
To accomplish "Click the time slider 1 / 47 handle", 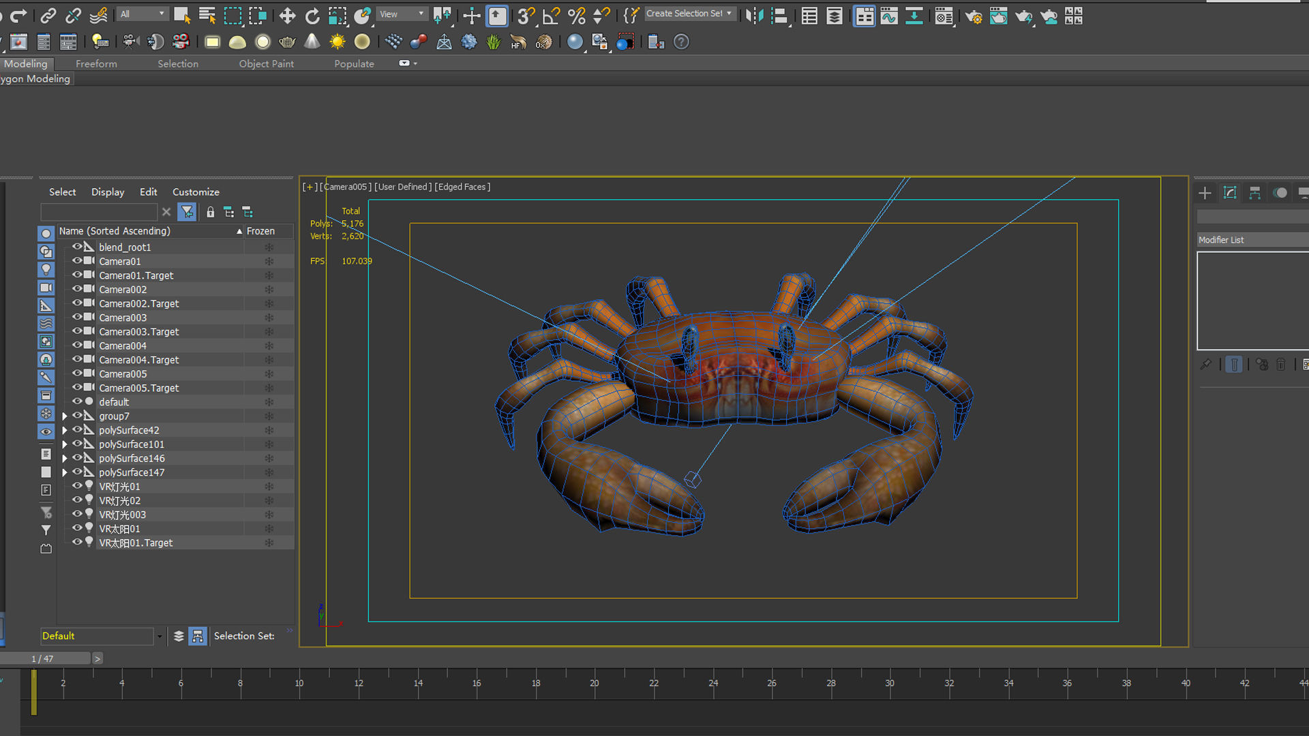I will click(45, 658).
